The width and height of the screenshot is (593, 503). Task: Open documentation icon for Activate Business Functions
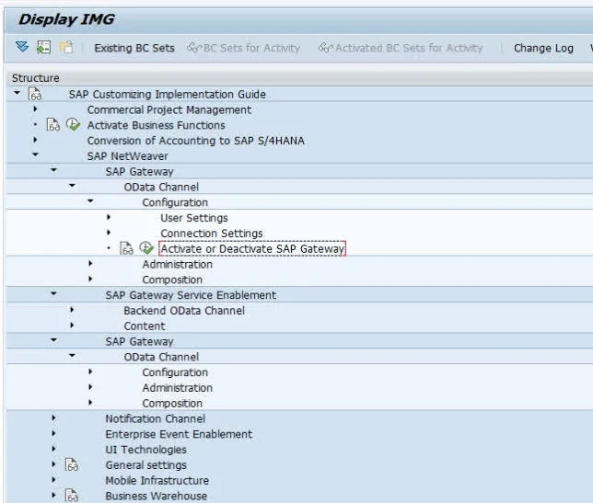53,125
